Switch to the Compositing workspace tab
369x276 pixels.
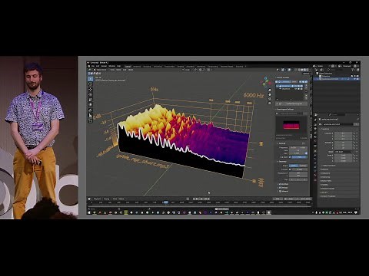coord(213,67)
